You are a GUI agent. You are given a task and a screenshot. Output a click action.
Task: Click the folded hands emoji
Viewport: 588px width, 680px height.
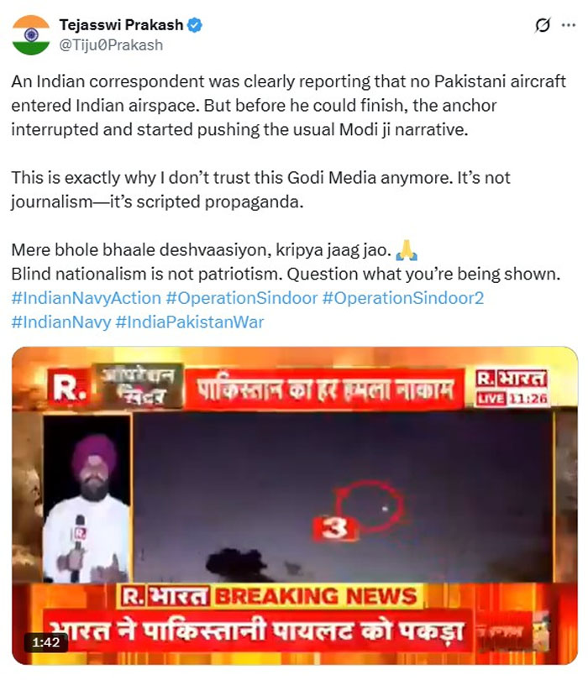pyautogui.click(x=407, y=250)
